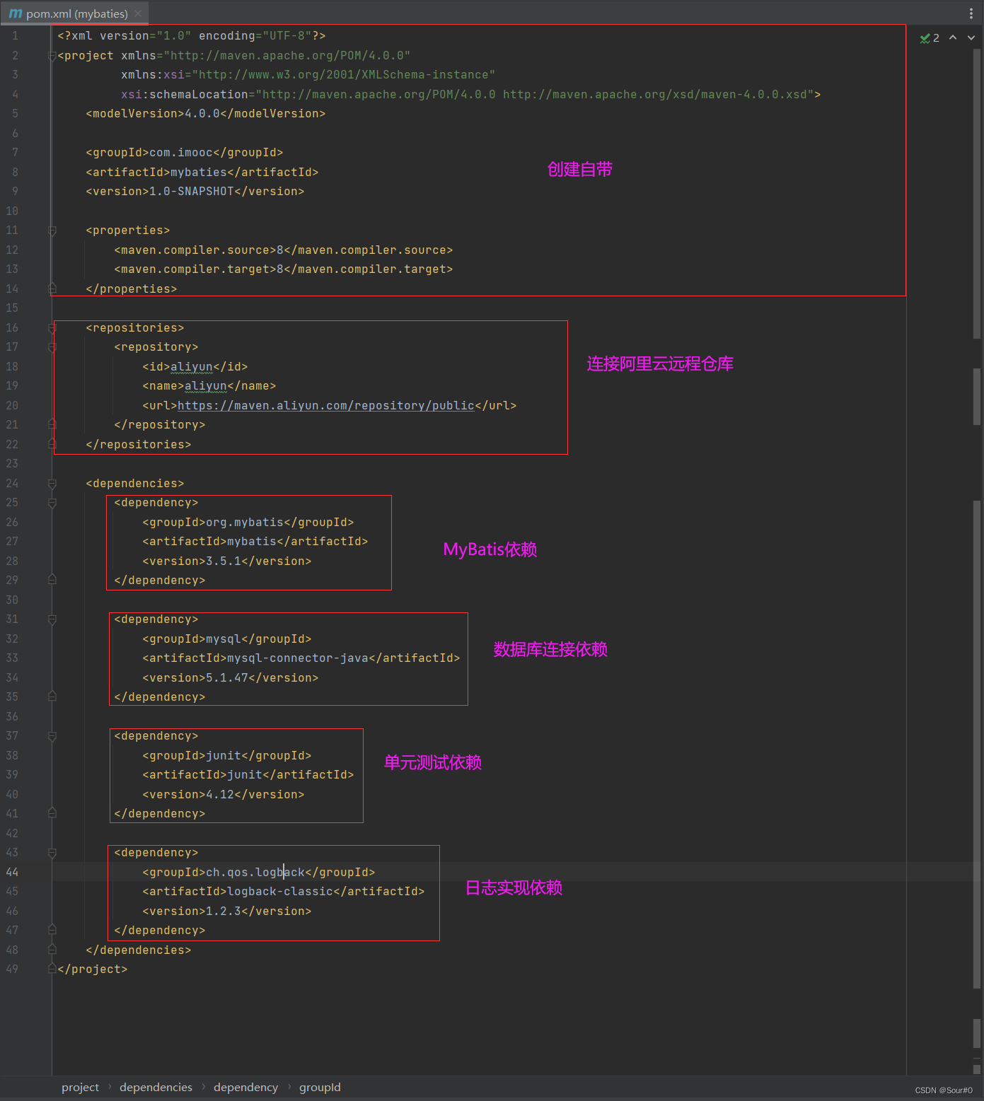Click logback version '1.2.3'
The image size is (984, 1101).
[x=224, y=911]
